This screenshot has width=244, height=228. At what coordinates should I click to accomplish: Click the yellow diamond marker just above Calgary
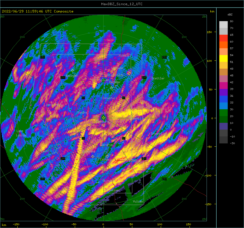tap(107, 156)
